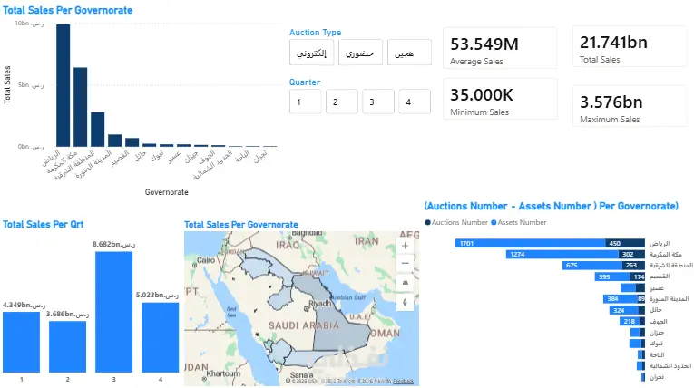Filter by حضوري auction type
The width and height of the screenshot is (694, 388).
click(x=361, y=53)
